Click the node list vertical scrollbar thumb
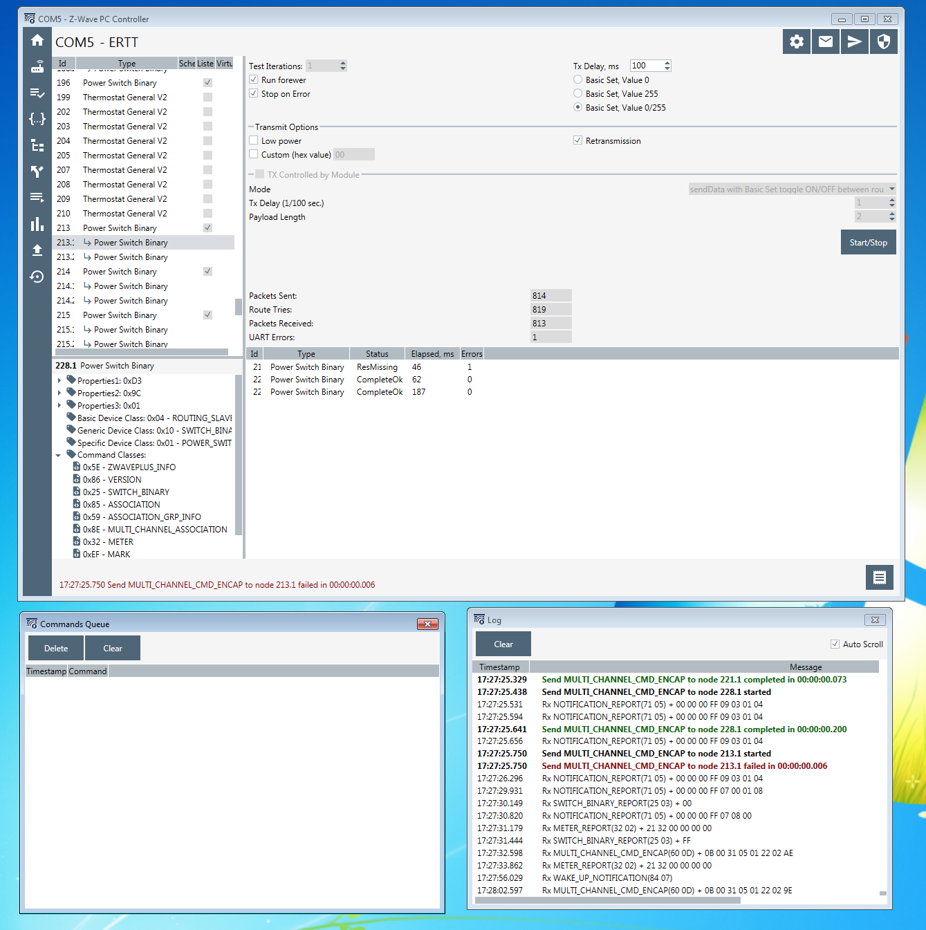The height and width of the screenshot is (930, 926). [239, 306]
